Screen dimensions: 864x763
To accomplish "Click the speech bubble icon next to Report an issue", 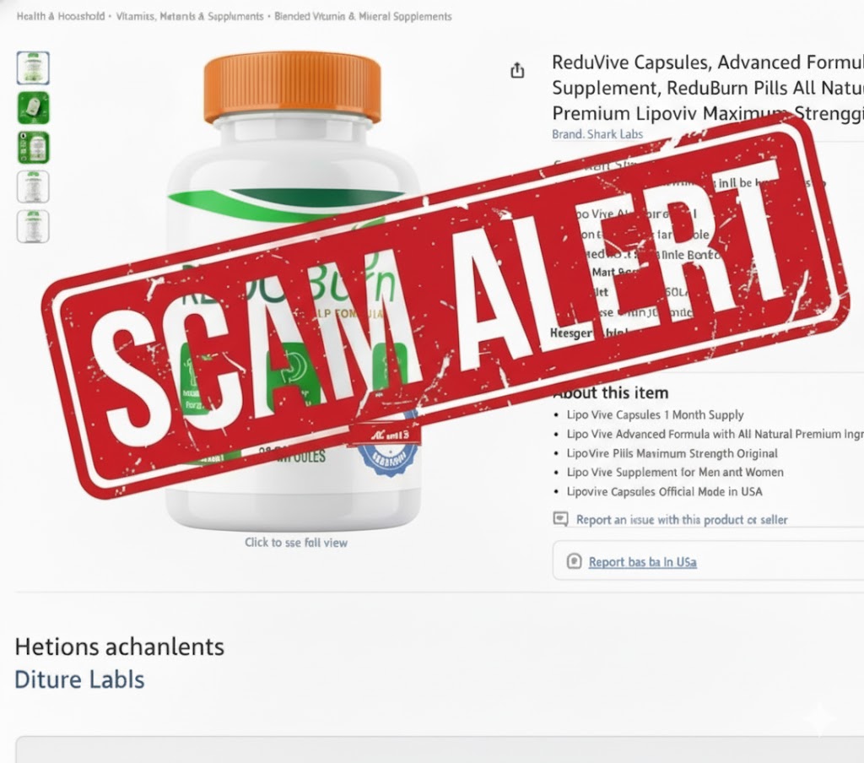I will [560, 519].
